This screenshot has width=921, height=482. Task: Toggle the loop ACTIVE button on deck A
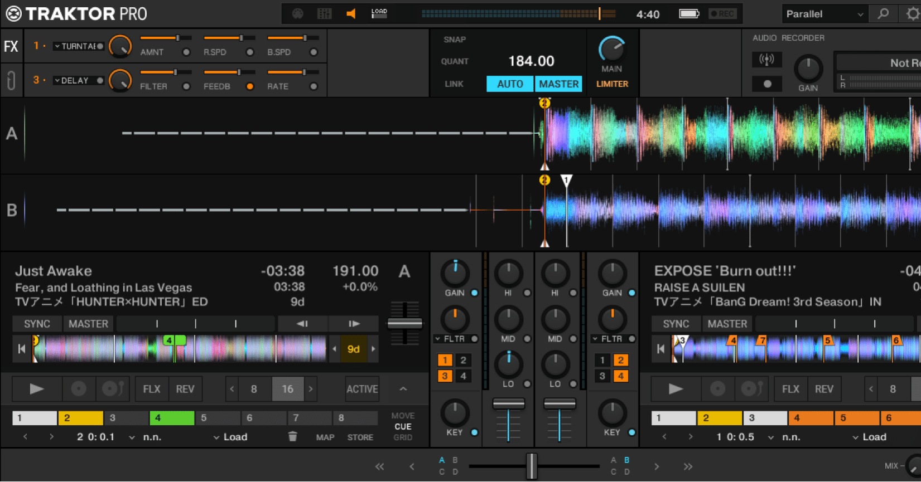(x=362, y=389)
